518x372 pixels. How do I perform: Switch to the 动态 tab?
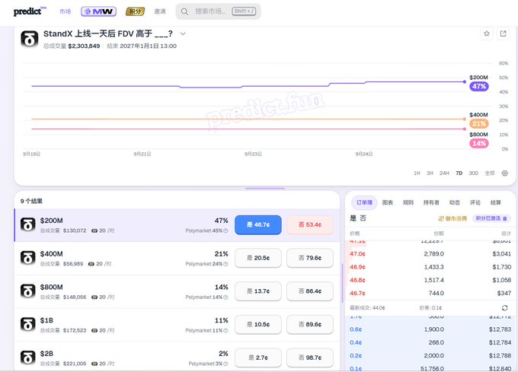[x=454, y=202]
